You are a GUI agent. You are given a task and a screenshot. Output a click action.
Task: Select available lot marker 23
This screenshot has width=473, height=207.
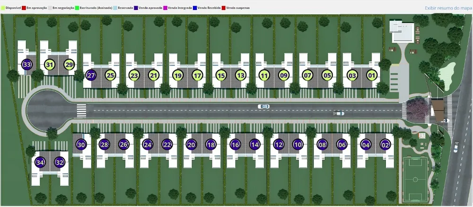(x=134, y=75)
